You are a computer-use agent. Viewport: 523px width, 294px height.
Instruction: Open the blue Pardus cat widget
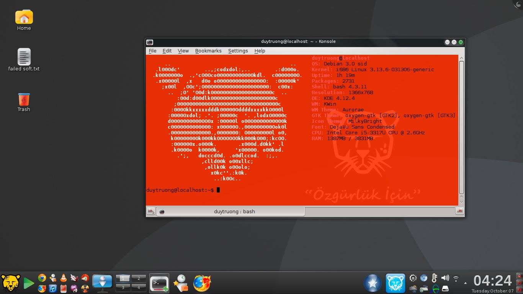(x=395, y=283)
